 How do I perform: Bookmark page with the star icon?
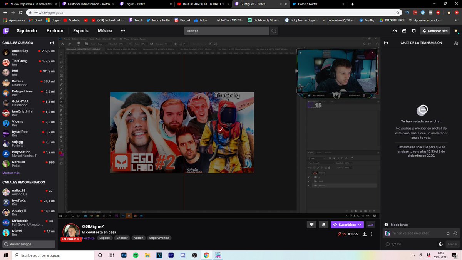pyautogui.click(x=398, y=12)
